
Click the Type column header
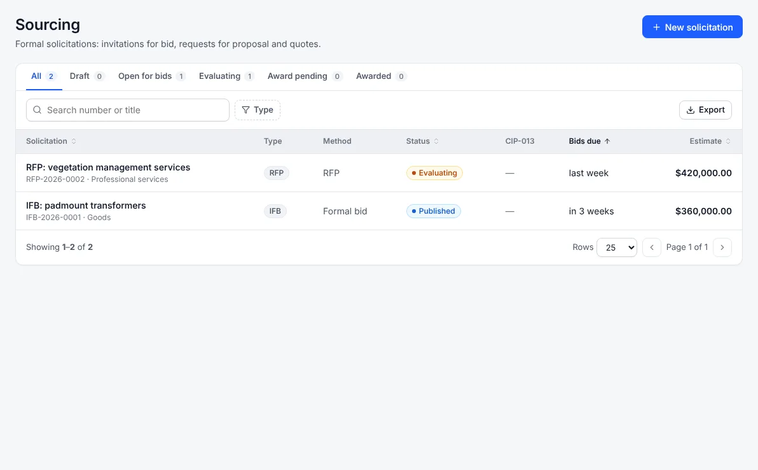(x=273, y=141)
